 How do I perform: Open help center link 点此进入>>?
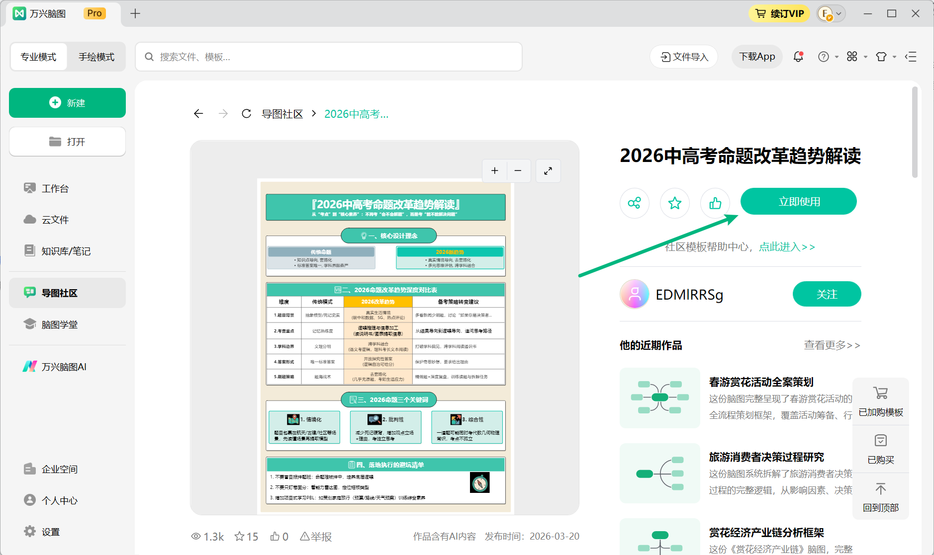(787, 247)
